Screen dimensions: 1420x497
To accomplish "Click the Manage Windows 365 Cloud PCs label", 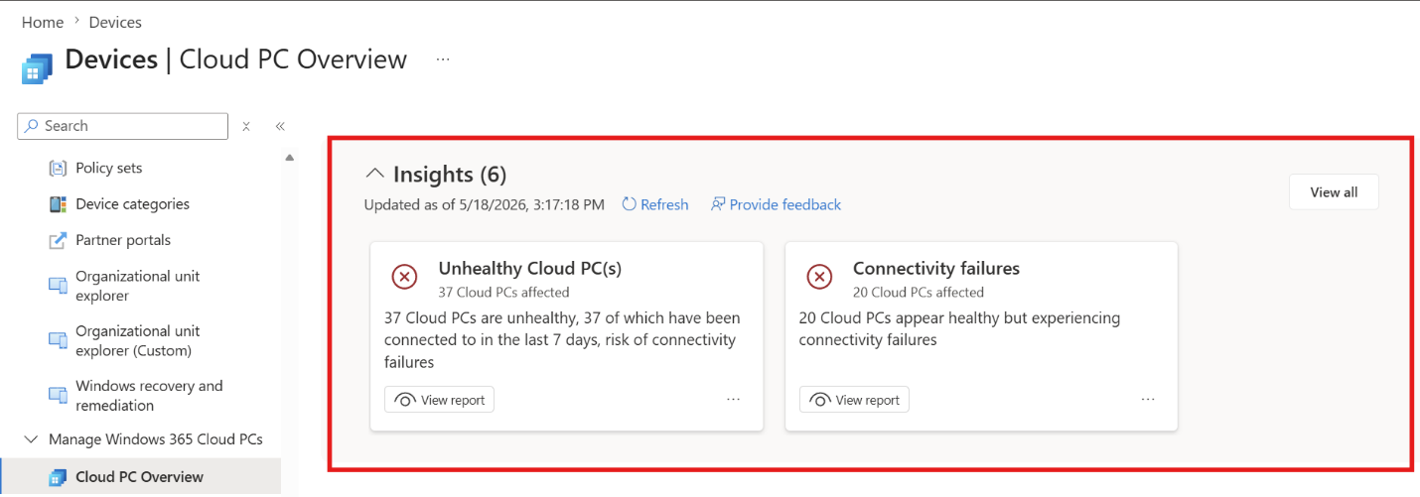I will (156, 439).
